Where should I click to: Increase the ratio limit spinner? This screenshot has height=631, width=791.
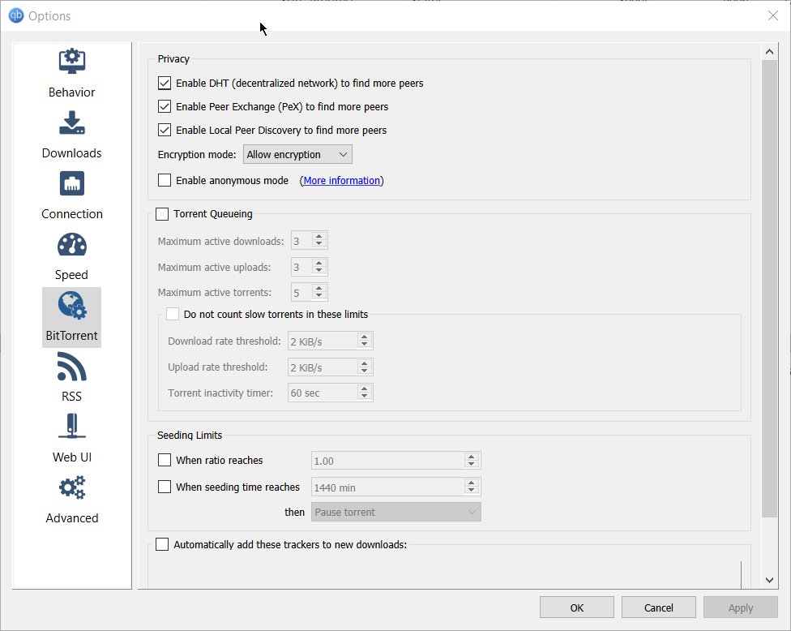pos(471,457)
